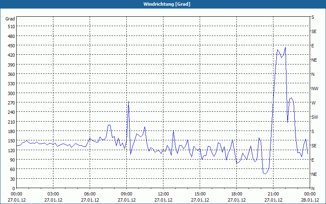Viewport: 326px width, 204px height.
Task: Select the '150' y-axis value
Action: coord(11,141)
